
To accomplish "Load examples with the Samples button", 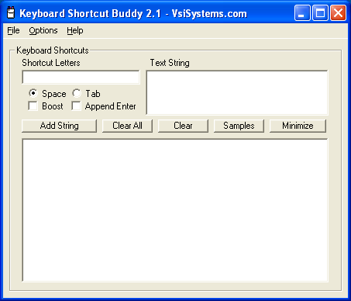I will click(x=239, y=126).
